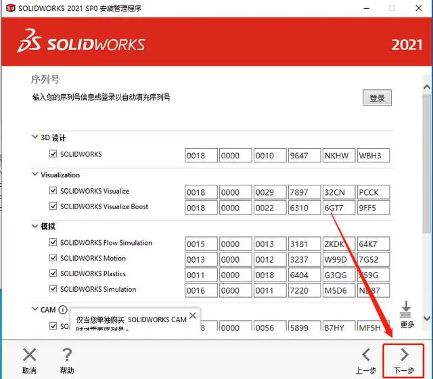Click Simulation serial field 7220

click(304, 290)
